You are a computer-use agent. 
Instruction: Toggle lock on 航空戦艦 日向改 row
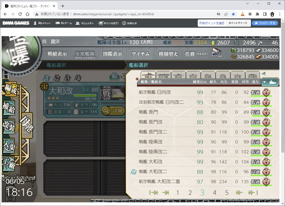(266, 92)
